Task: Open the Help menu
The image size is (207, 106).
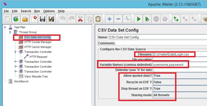Action: (61, 11)
